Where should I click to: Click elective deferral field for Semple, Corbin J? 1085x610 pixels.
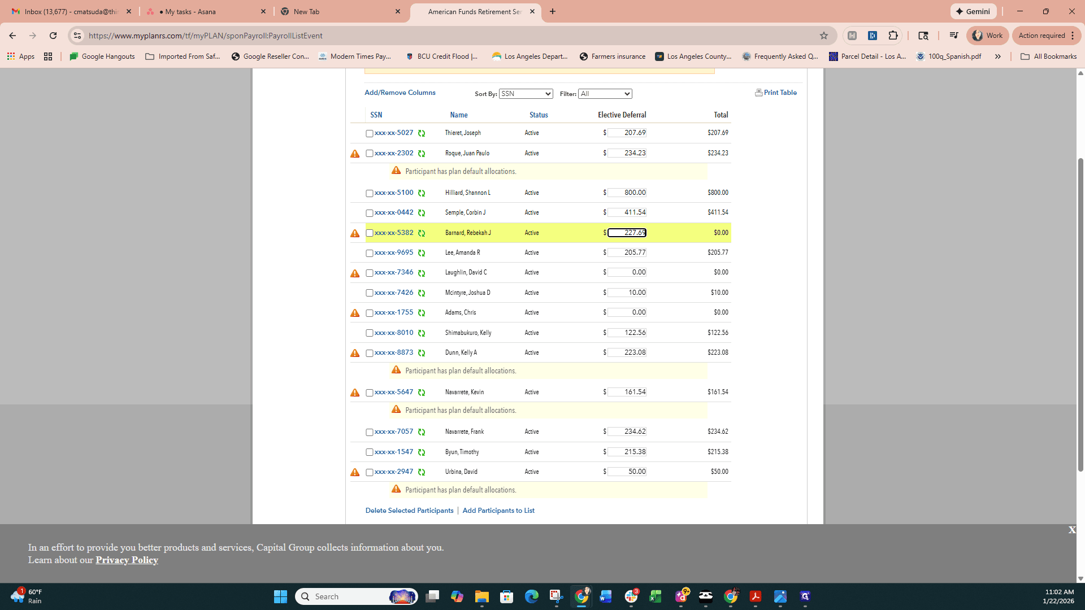627,213
